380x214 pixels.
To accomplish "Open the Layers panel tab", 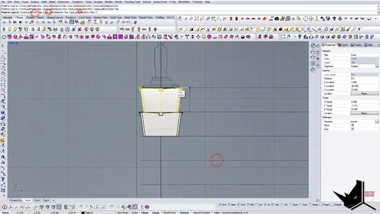I will click(x=343, y=45).
